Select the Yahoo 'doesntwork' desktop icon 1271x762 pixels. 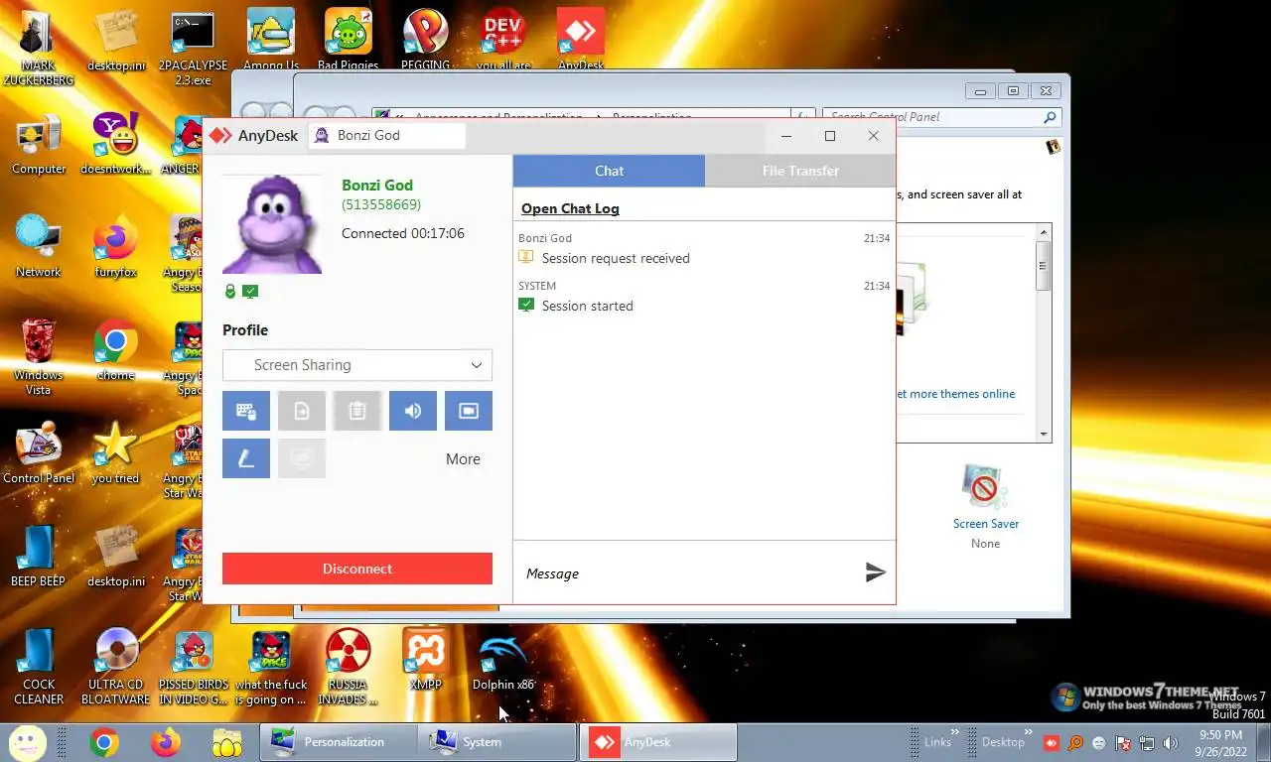tap(115, 144)
